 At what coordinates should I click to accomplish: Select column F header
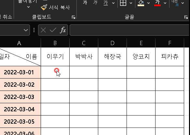pos(170,43)
